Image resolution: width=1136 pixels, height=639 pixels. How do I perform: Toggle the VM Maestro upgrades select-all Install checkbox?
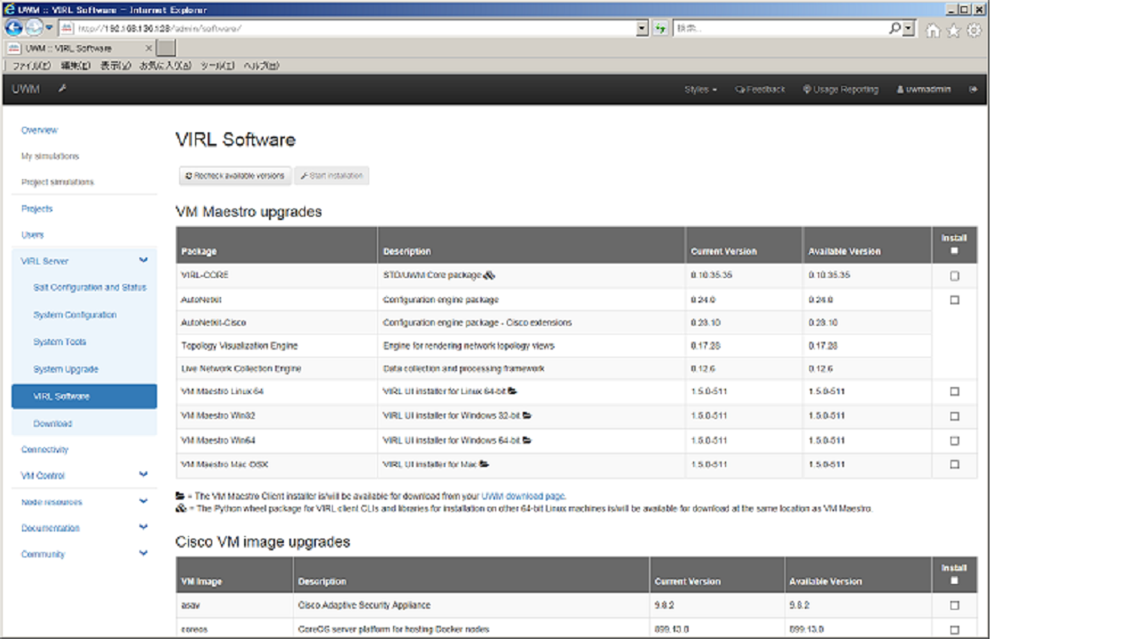pyautogui.click(x=954, y=250)
